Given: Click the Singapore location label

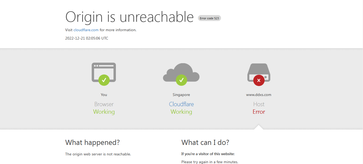Looking at the screenshot, I should [x=181, y=95].
